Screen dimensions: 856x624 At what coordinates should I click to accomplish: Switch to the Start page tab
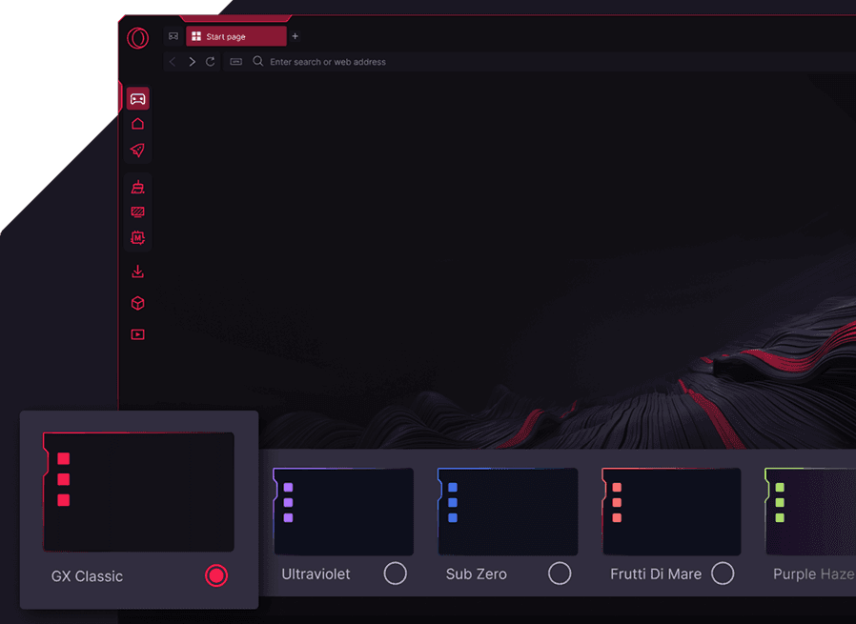(x=235, y=36)
